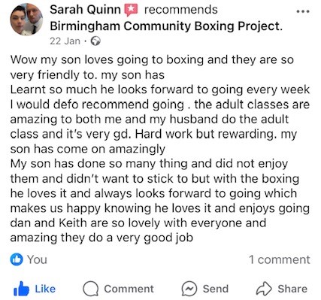Screen dimensions: 321x300
Task: View the 1 comment link
Action: 280,259
